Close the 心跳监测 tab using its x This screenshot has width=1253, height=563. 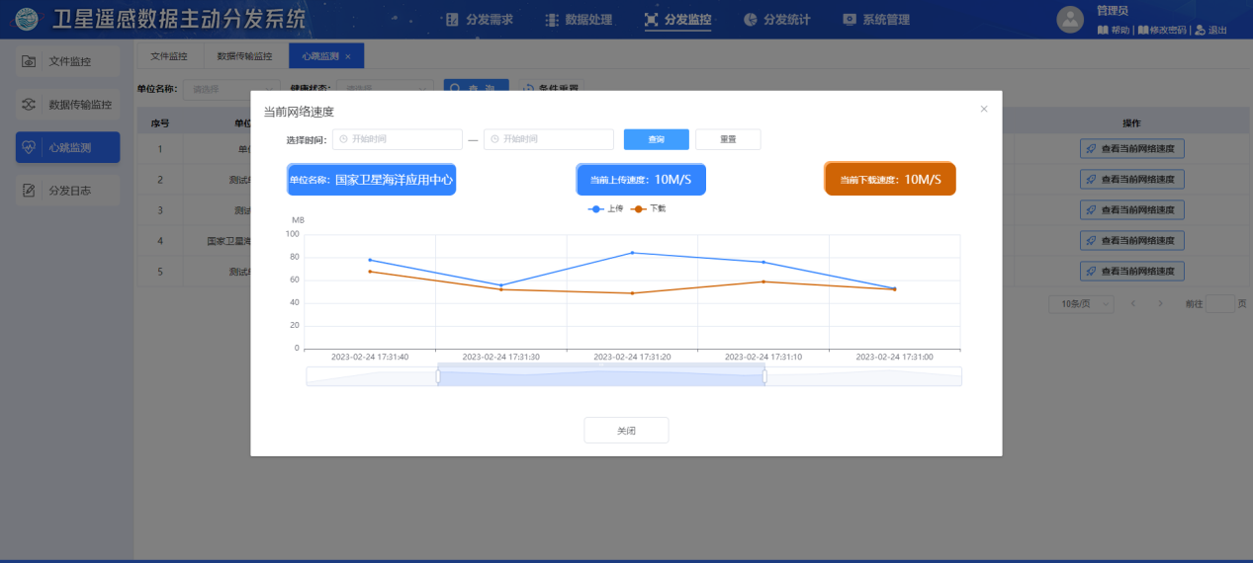(348, 56)
